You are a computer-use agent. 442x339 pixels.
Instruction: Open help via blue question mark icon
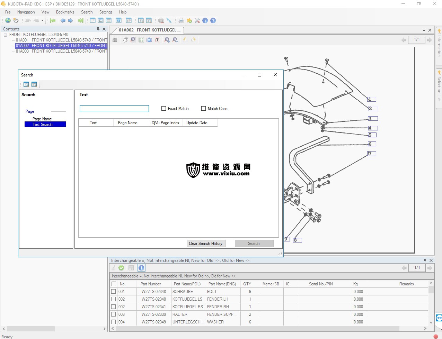pos(213,20)
